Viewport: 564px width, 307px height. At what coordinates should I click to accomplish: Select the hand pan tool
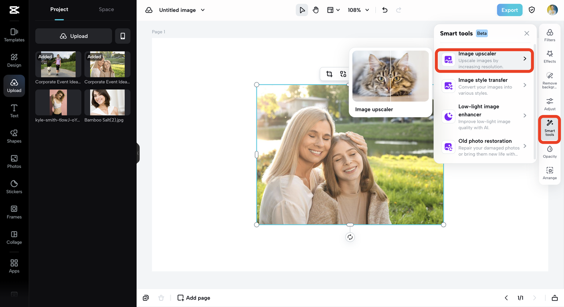click(x=315, y=10)
